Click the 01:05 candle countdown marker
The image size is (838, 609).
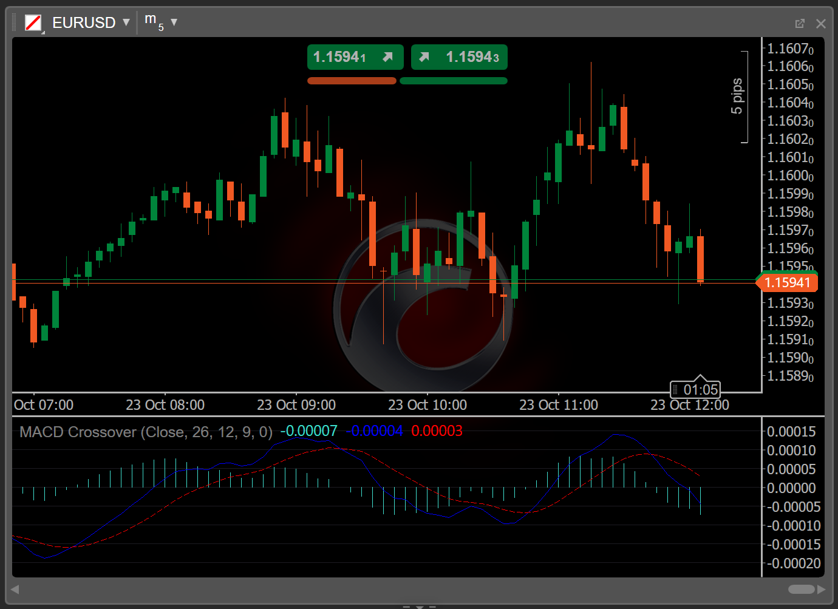click(x=696, y=389)
